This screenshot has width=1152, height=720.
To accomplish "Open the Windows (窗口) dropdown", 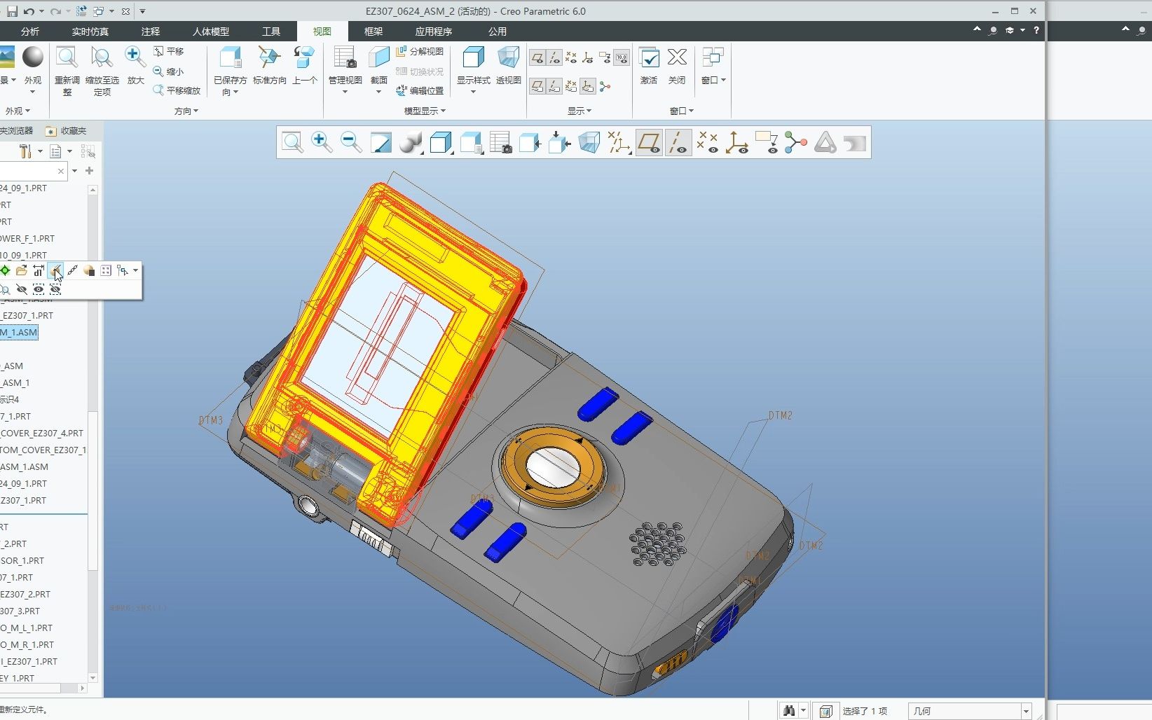I will tap(714, 66).
